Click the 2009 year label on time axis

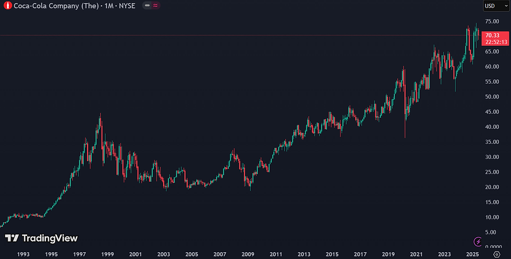point(248,254)
